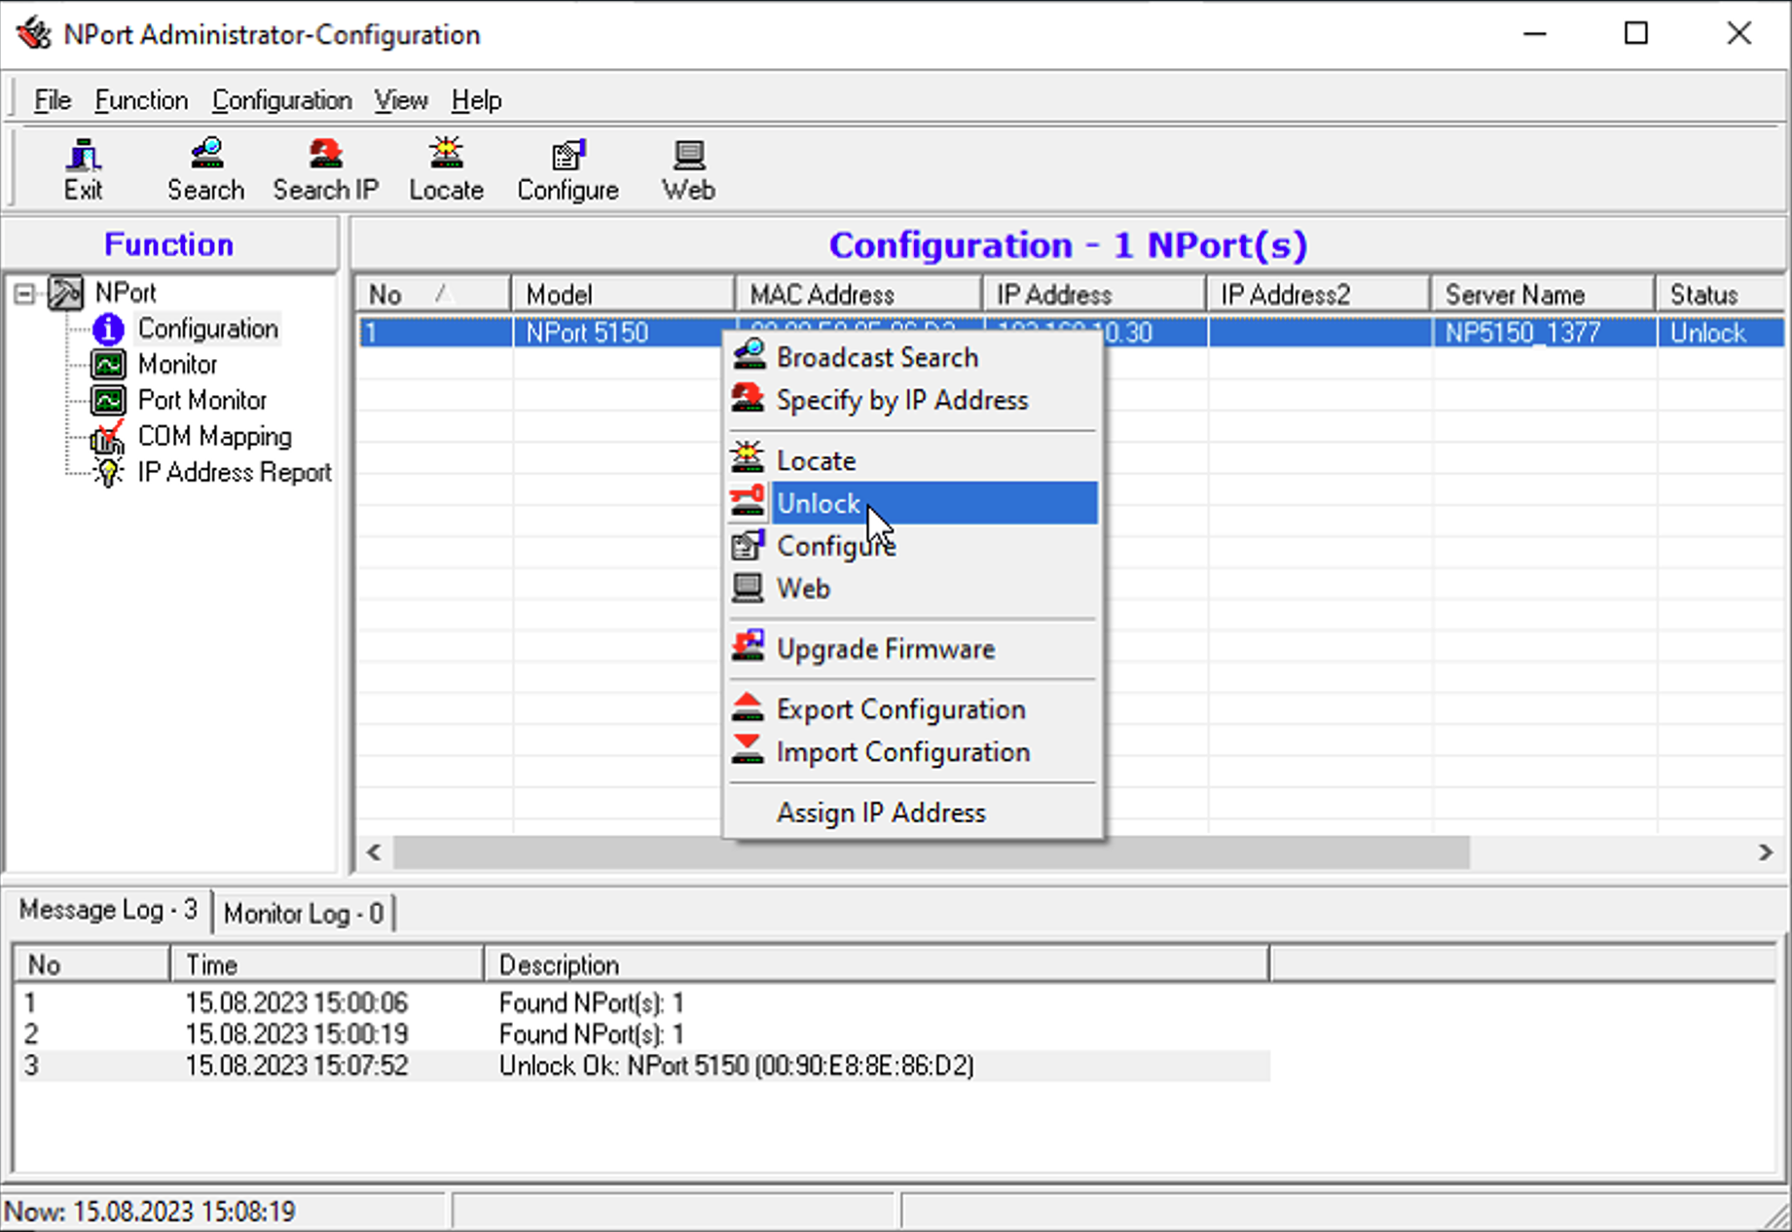Sort by the Server Name column header
Screen dimensions: 1792x1232
1543,295
